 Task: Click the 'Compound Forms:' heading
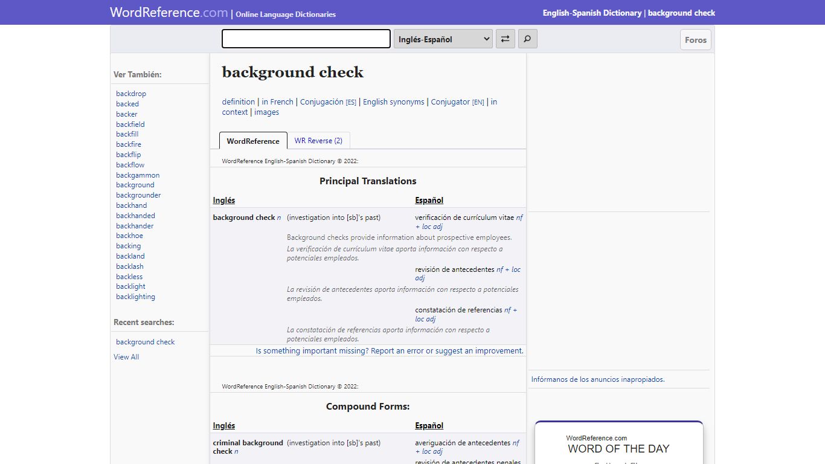(368, 407)
